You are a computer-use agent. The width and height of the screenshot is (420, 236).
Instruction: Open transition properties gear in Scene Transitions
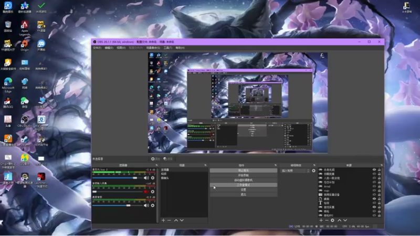click(313, 171)
